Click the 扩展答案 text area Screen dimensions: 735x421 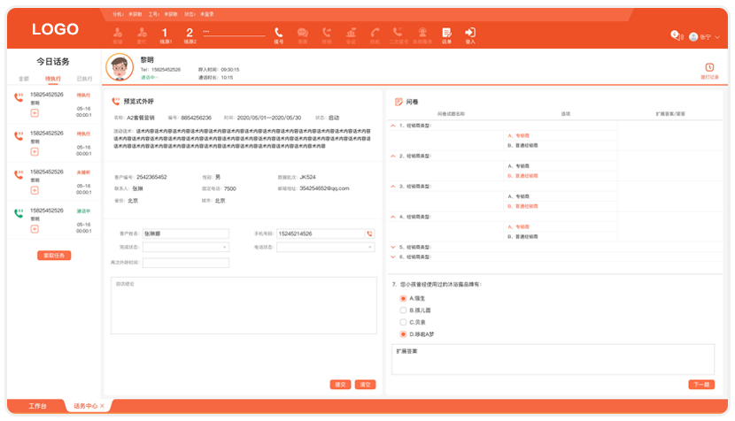pyautogui.click(x=553, y=359)
